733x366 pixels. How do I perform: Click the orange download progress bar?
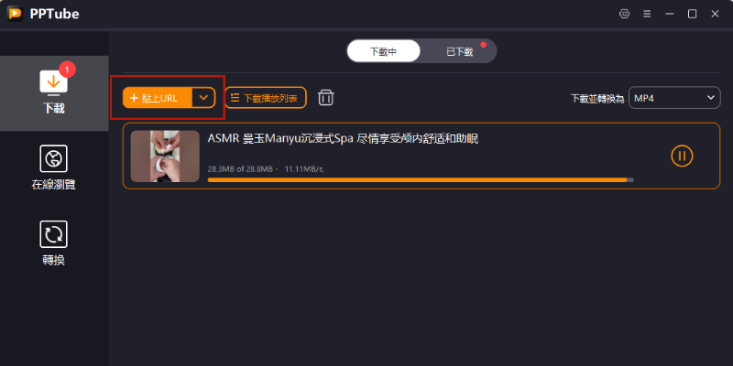click(x=421, y=179)
